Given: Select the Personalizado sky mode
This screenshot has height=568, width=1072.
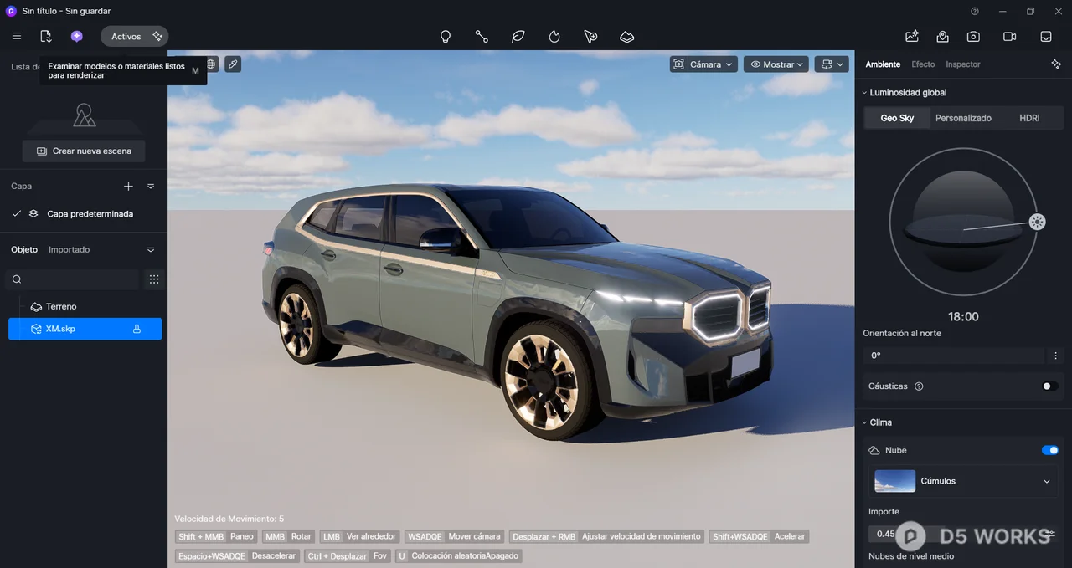Looking at the screenshot, I should tap(963, 118).
